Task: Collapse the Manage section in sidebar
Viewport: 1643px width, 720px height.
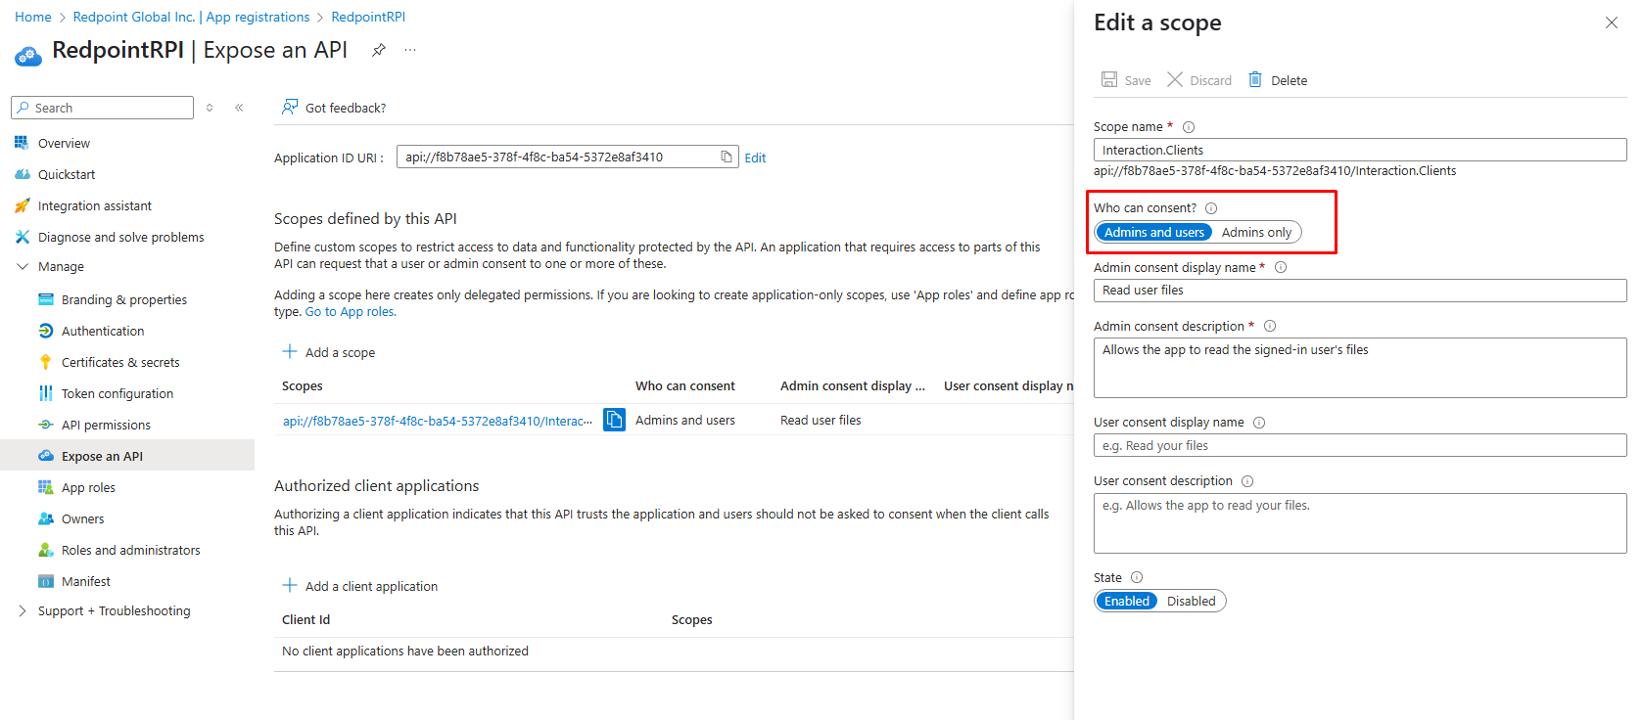Action: (x=23, y=267)
